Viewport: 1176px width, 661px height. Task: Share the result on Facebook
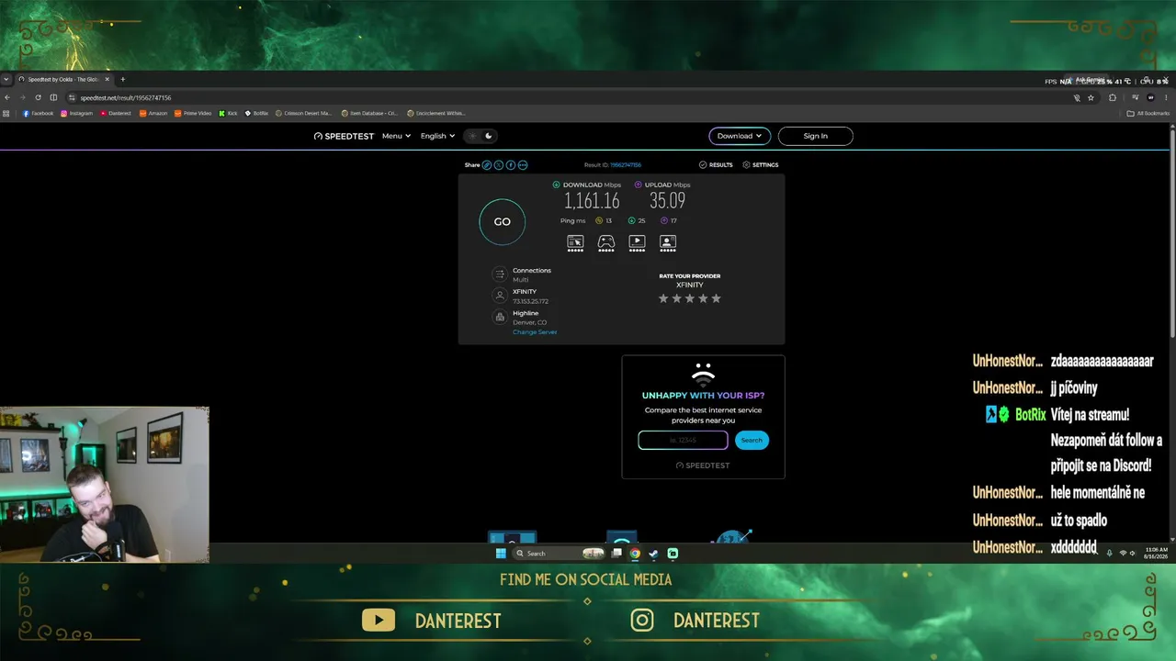(x=511, y=165)
